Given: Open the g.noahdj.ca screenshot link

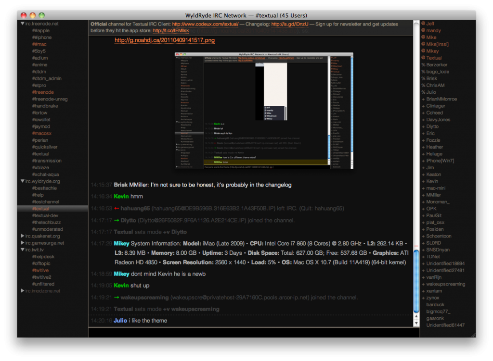Looking at the screenshot, I should (x=165, y=40).
